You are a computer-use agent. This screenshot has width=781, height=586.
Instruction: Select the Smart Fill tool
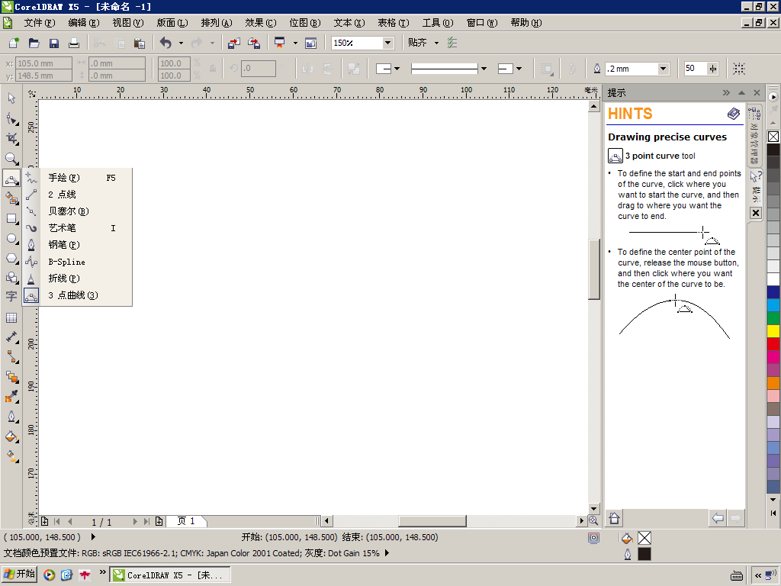11,198
